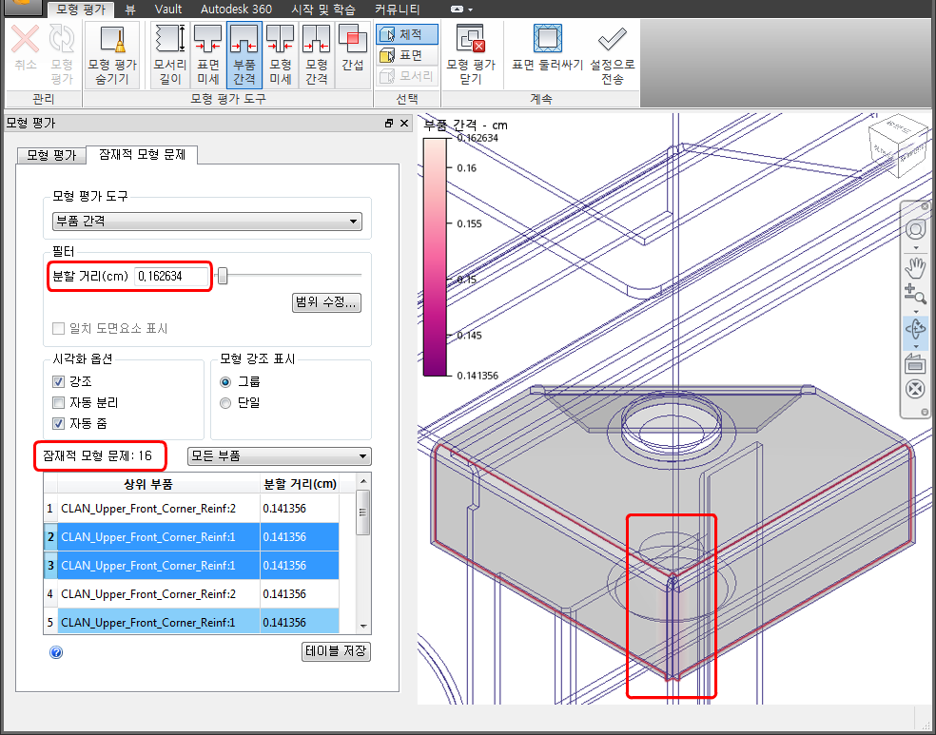Toggle the 자동 줌 checkbox
Screen dimensions: 936x735
59,423
